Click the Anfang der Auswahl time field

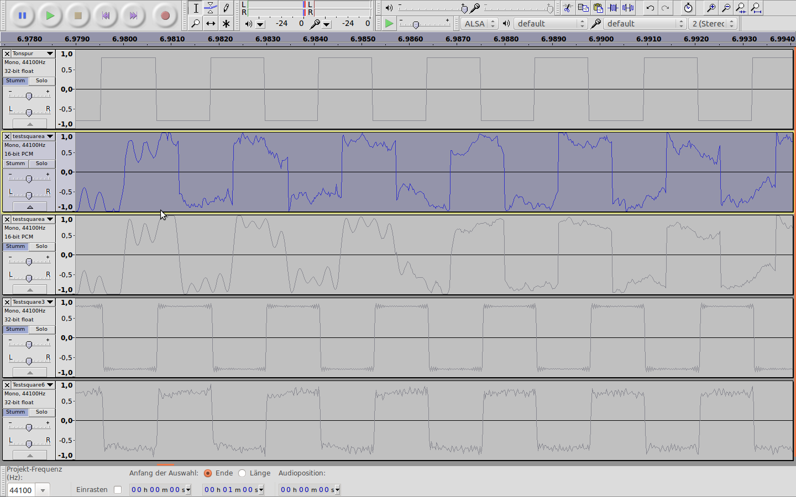click(x=160, y=490)
